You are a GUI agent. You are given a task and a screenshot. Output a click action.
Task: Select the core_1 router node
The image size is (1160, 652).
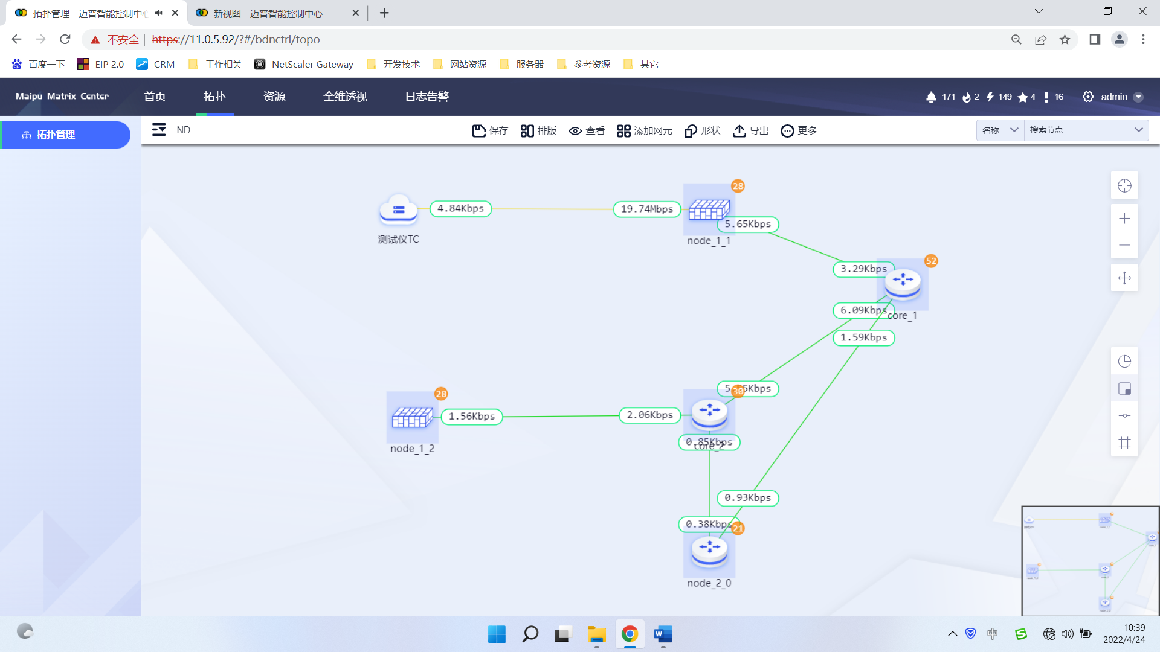[x=903, y=284]
